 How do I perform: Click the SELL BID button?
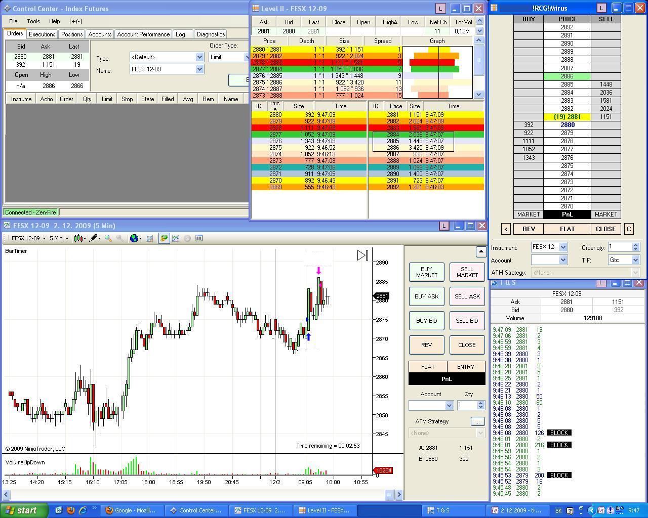click(x=467, y=321)
